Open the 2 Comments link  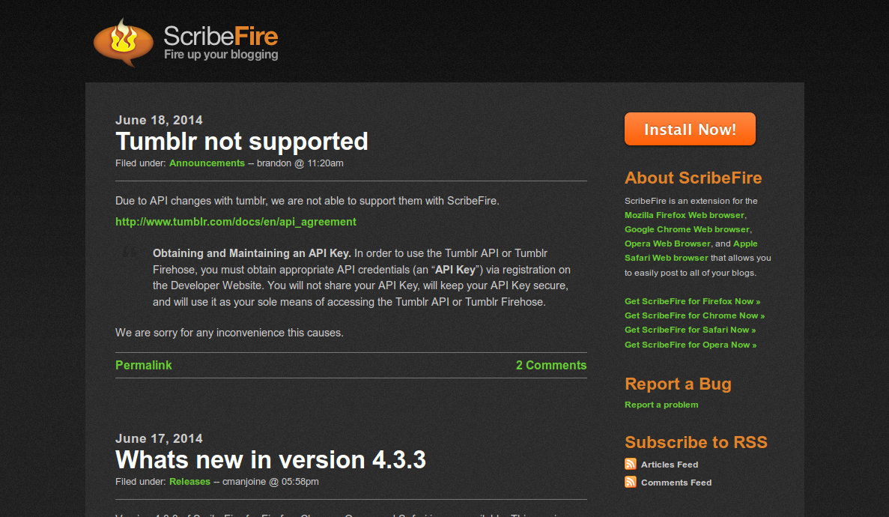[551, 366]
